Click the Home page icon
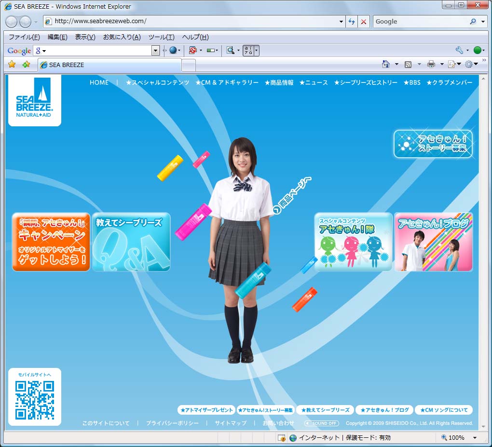Image resolution: width=492 pixels, height=447 pixels. click(385, 64)
